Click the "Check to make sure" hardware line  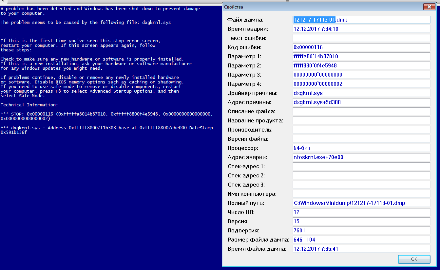pos(92,59)
